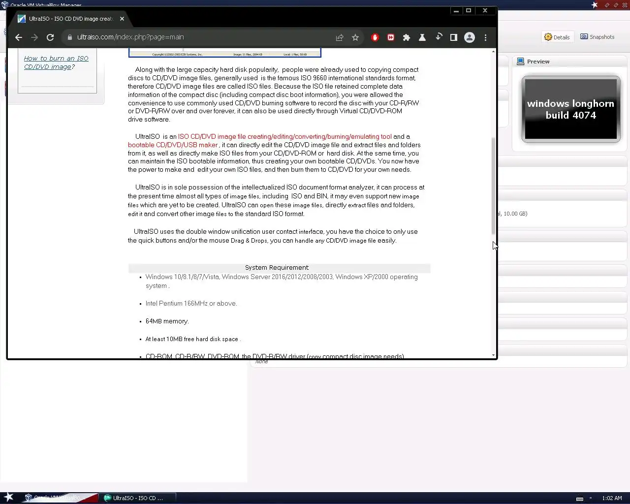The height and width of the screenshot is (504, 630).
Task: Click 'Intel Pentium 166MHz or above.' text
Action: pos(191,304)
